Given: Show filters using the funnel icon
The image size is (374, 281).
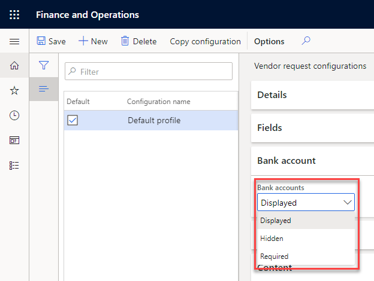Looking at the screenshot, I should [44, 65].
